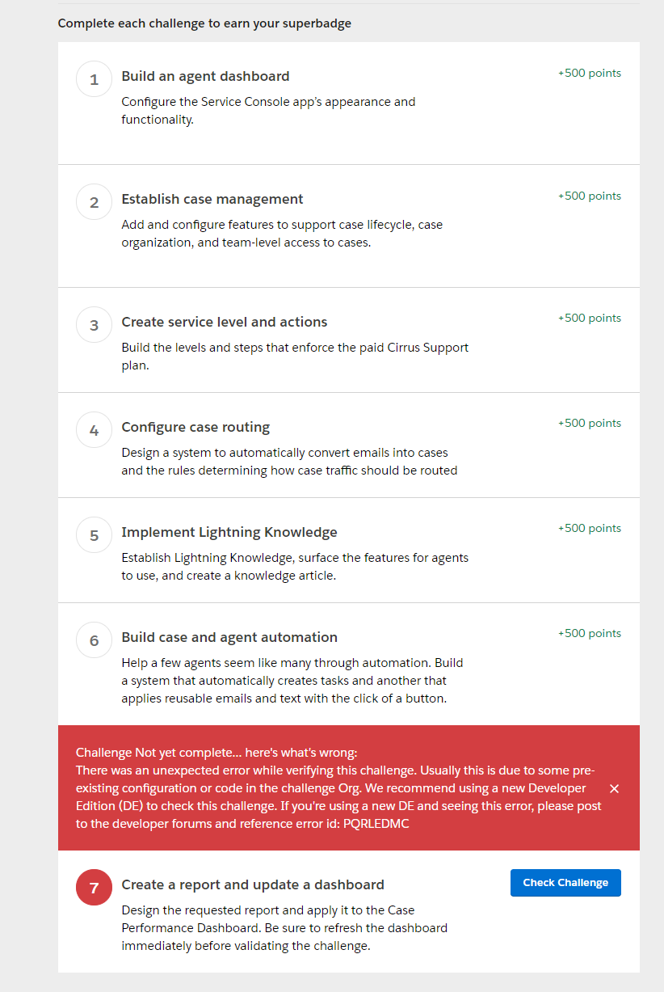Screen dimensions: 664x992
Task: Click the step 1 number circle
Action: click(94, 79)
